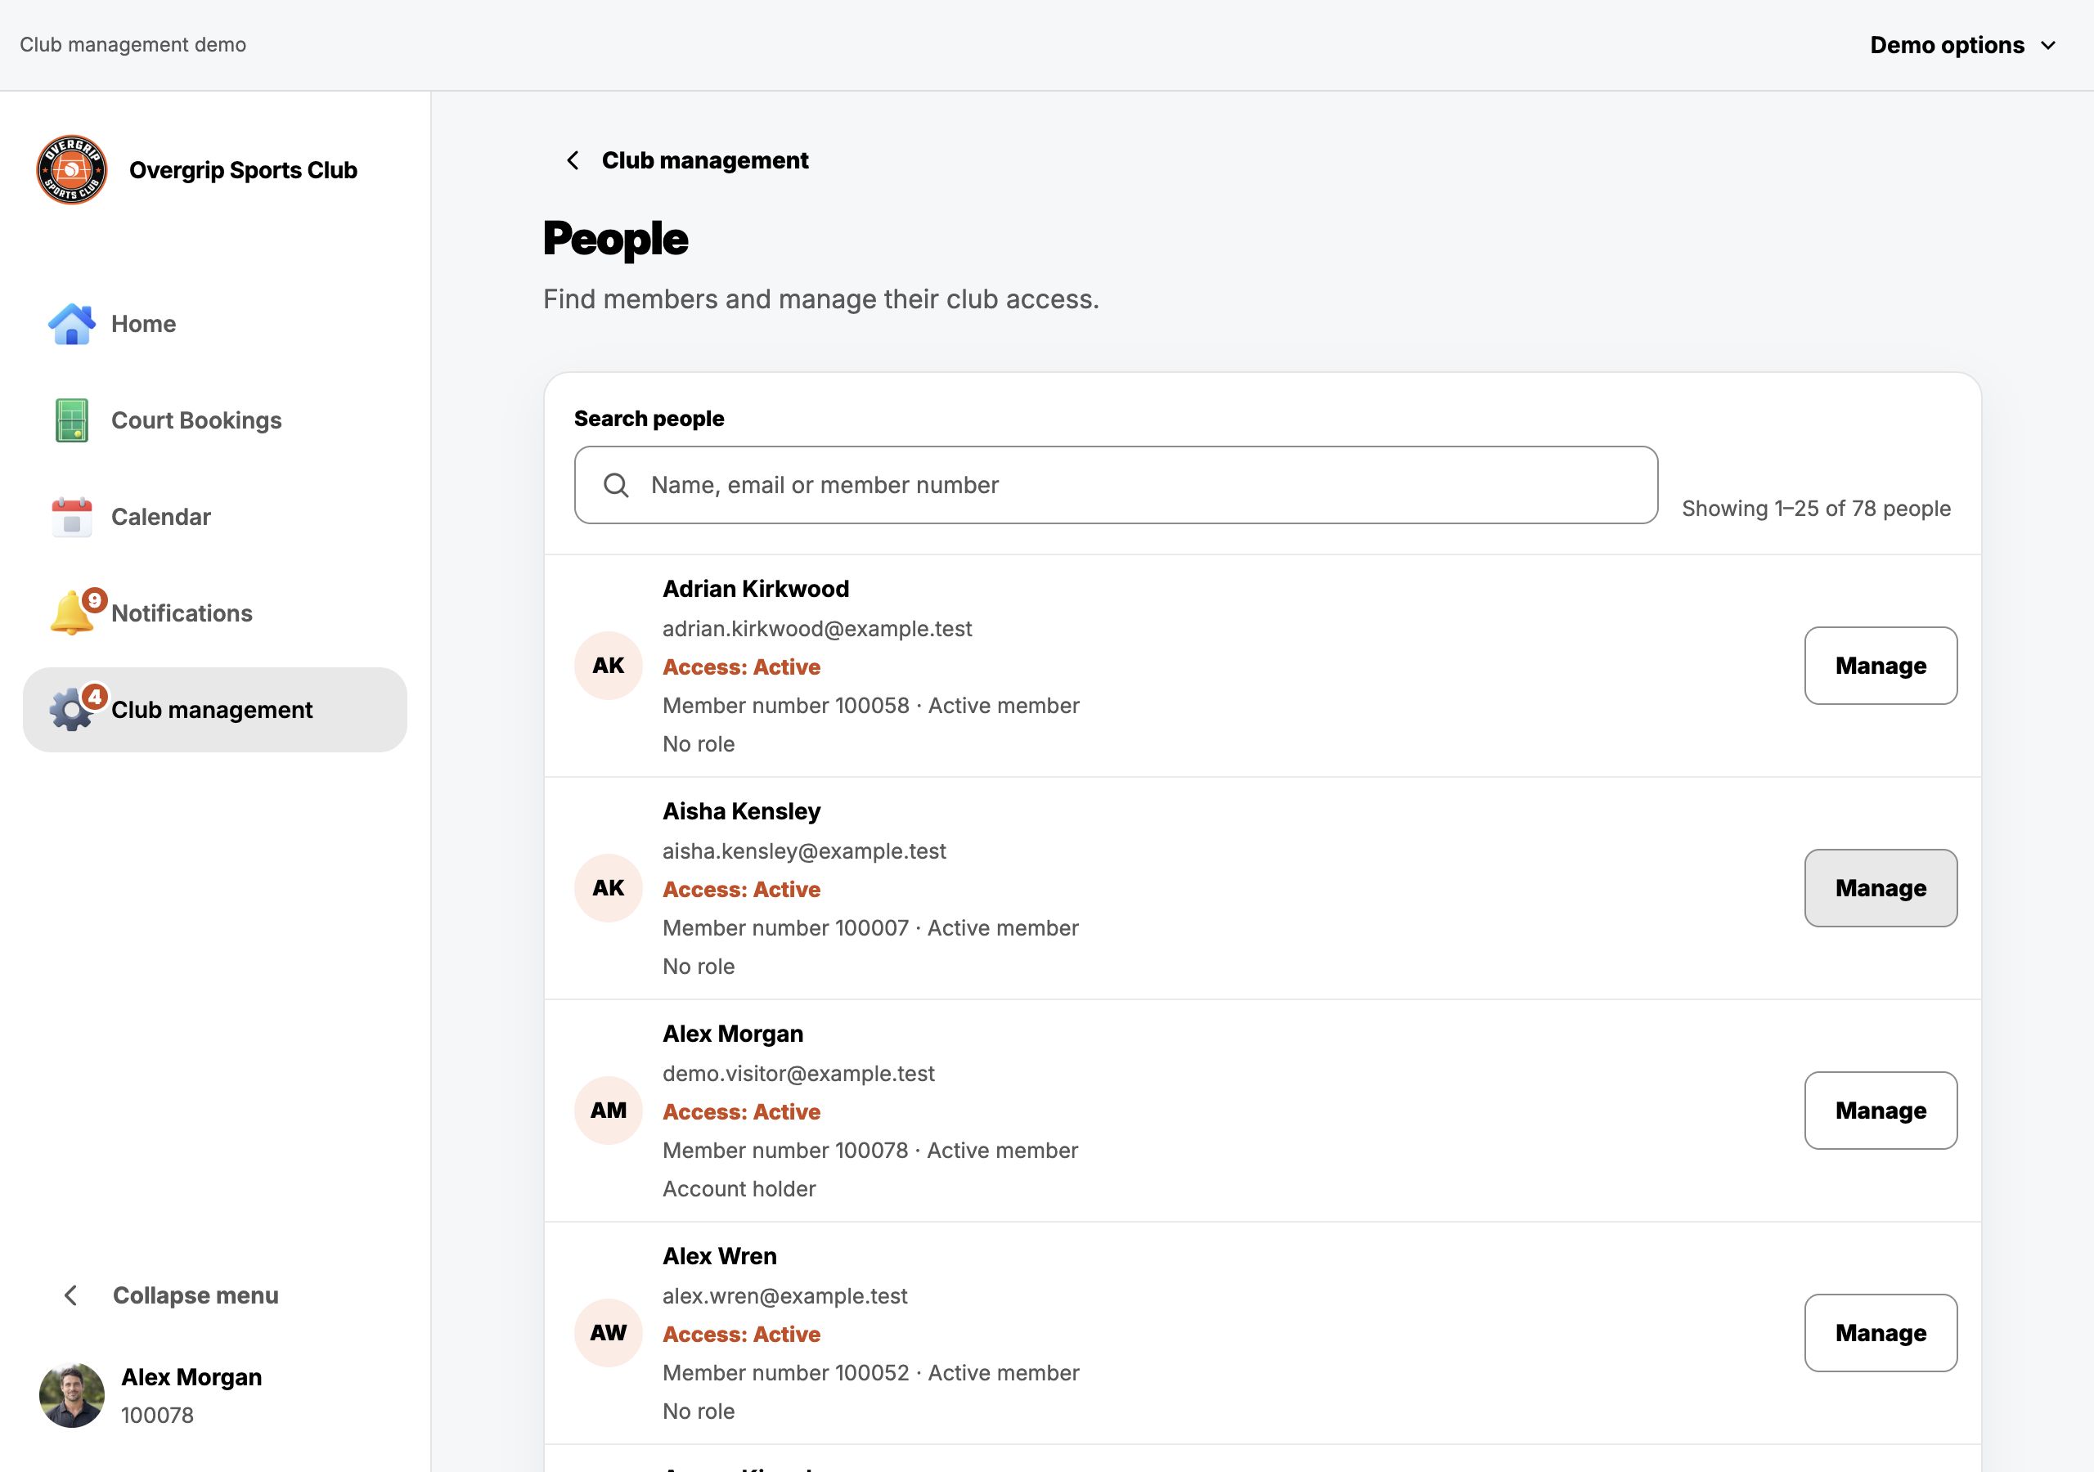Click aisha.kensley@example.test email
This screenshot has width=2094, height=1472.
point(804,851)
